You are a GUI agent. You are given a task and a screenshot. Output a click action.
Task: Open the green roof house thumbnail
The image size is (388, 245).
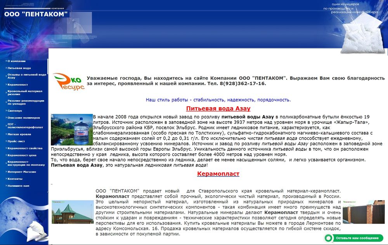(73, 212)
